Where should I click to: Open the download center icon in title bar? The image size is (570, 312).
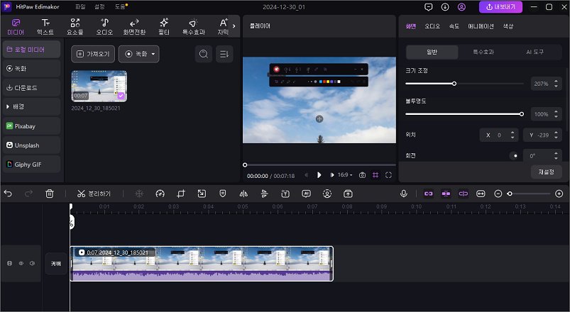pos(445,7)
